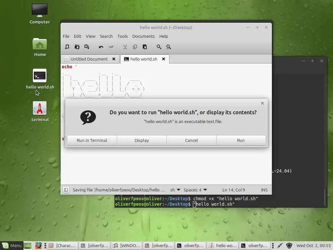Screen dimensions: 333x250
Task: Close the hello world.sh tab
Action: click(x=164, y=59)
